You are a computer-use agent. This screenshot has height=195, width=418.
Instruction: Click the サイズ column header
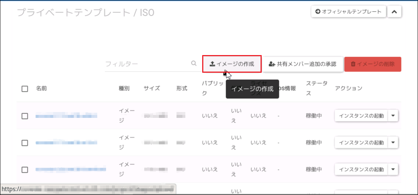[152, 89]
